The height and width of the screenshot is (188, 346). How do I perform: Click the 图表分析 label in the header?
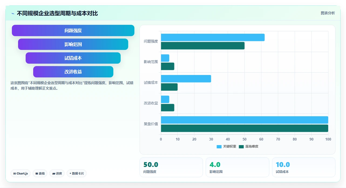coord(328,13)
